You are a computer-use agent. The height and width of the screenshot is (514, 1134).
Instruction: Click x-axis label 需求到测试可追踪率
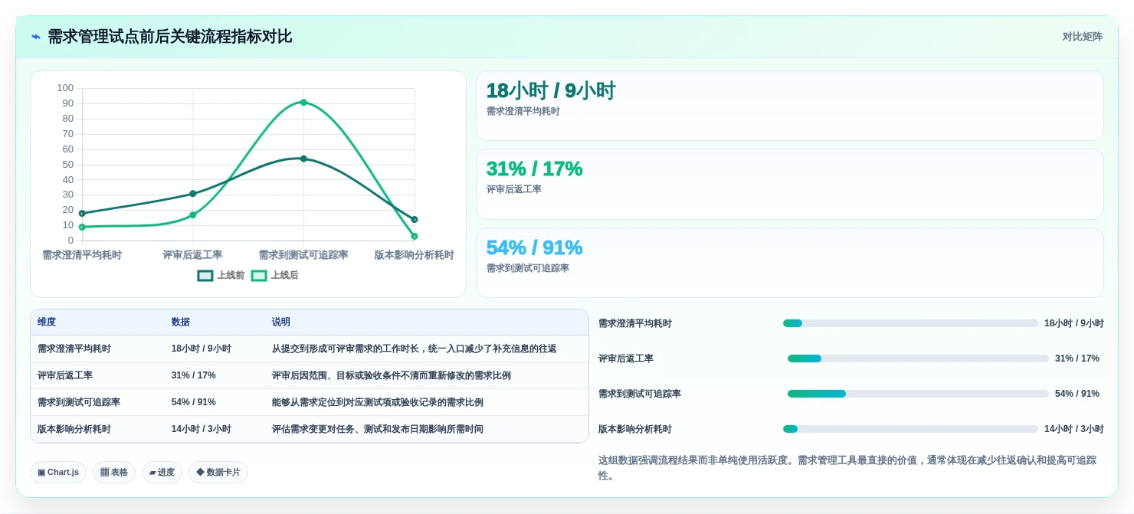pos(303,255)
